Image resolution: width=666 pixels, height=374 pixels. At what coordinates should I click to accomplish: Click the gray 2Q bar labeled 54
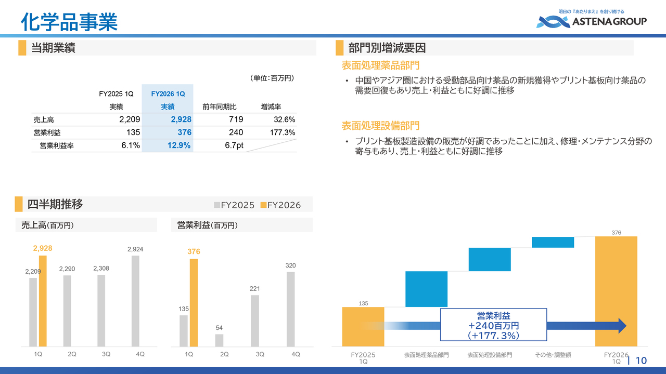click(x=219, y=340)
